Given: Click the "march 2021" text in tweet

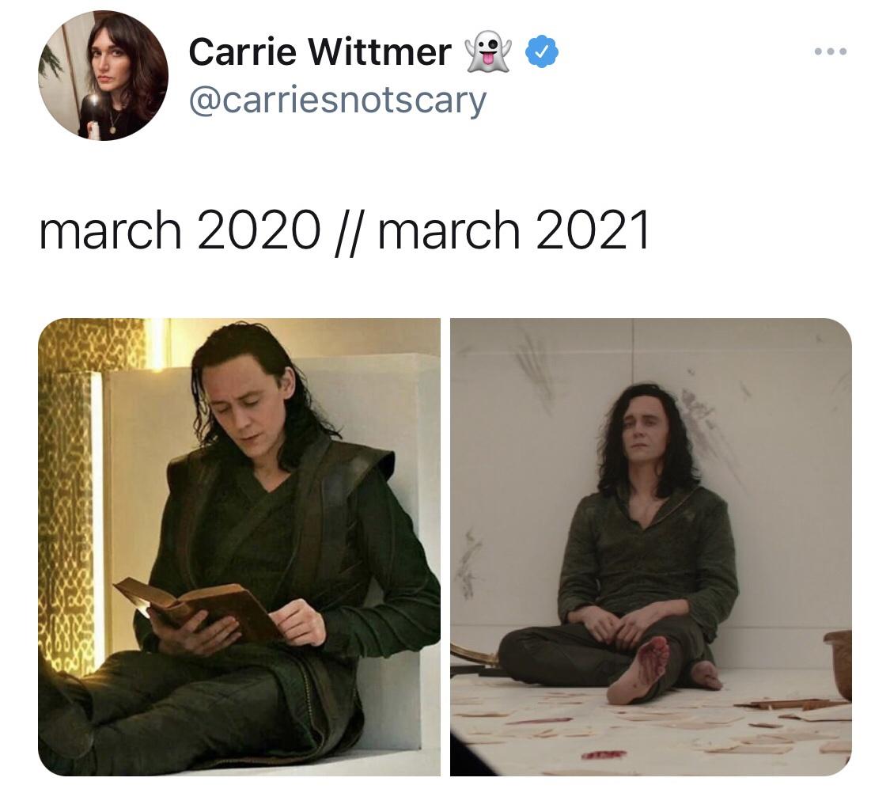Looking at the screenshot, I should (x=513, y=230).
